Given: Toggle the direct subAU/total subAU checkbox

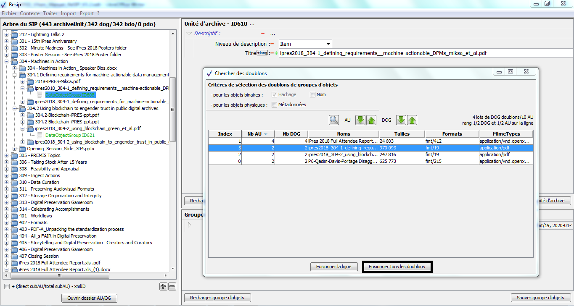Looking at the screenshot, I should 7,286.
